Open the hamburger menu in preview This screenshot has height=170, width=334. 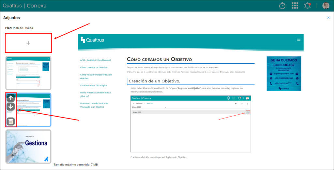coord(299,40)
